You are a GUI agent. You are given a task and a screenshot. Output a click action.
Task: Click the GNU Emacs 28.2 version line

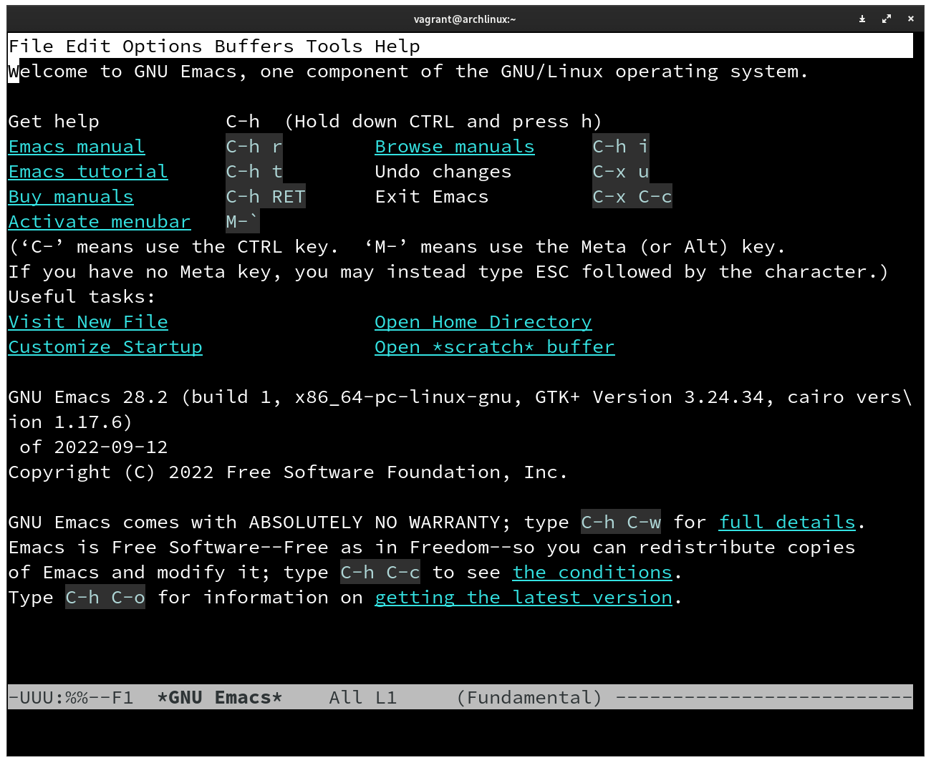click(460, 397)
